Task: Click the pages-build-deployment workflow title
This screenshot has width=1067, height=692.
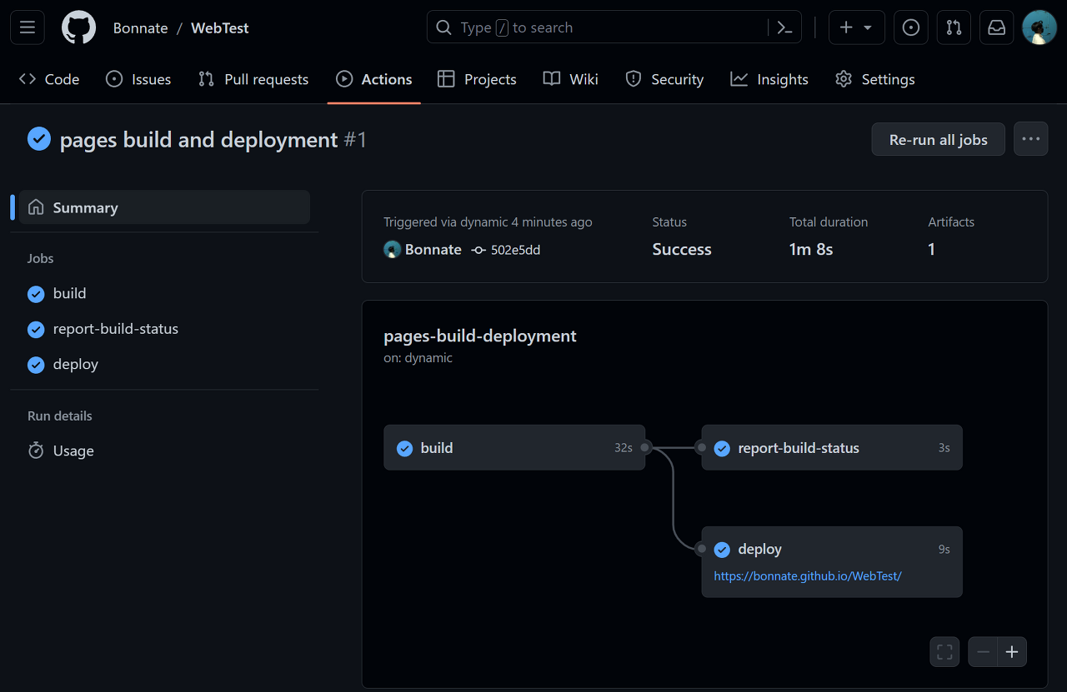Action: click(480, 336)
